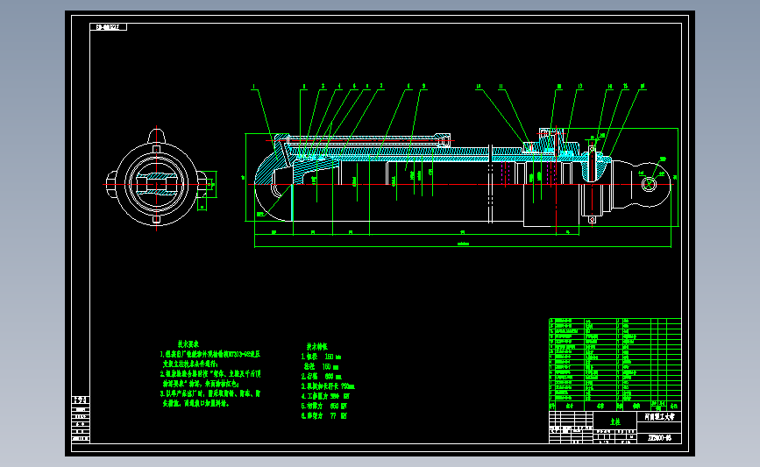
Task: Click the rotated drawing-number box at top-left frame corner
Action: coord(108,27)
